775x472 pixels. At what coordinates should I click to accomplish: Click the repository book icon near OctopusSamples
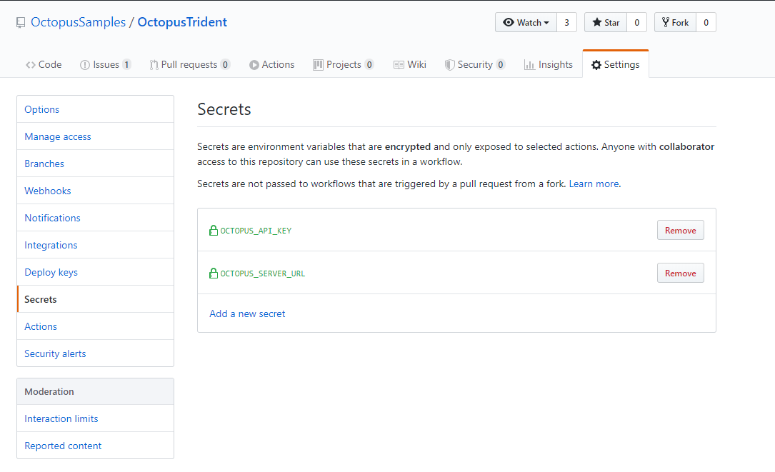(x=21, y=23)
